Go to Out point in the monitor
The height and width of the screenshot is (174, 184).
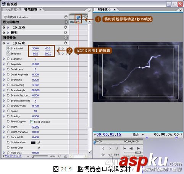click(x=110, y=155)
